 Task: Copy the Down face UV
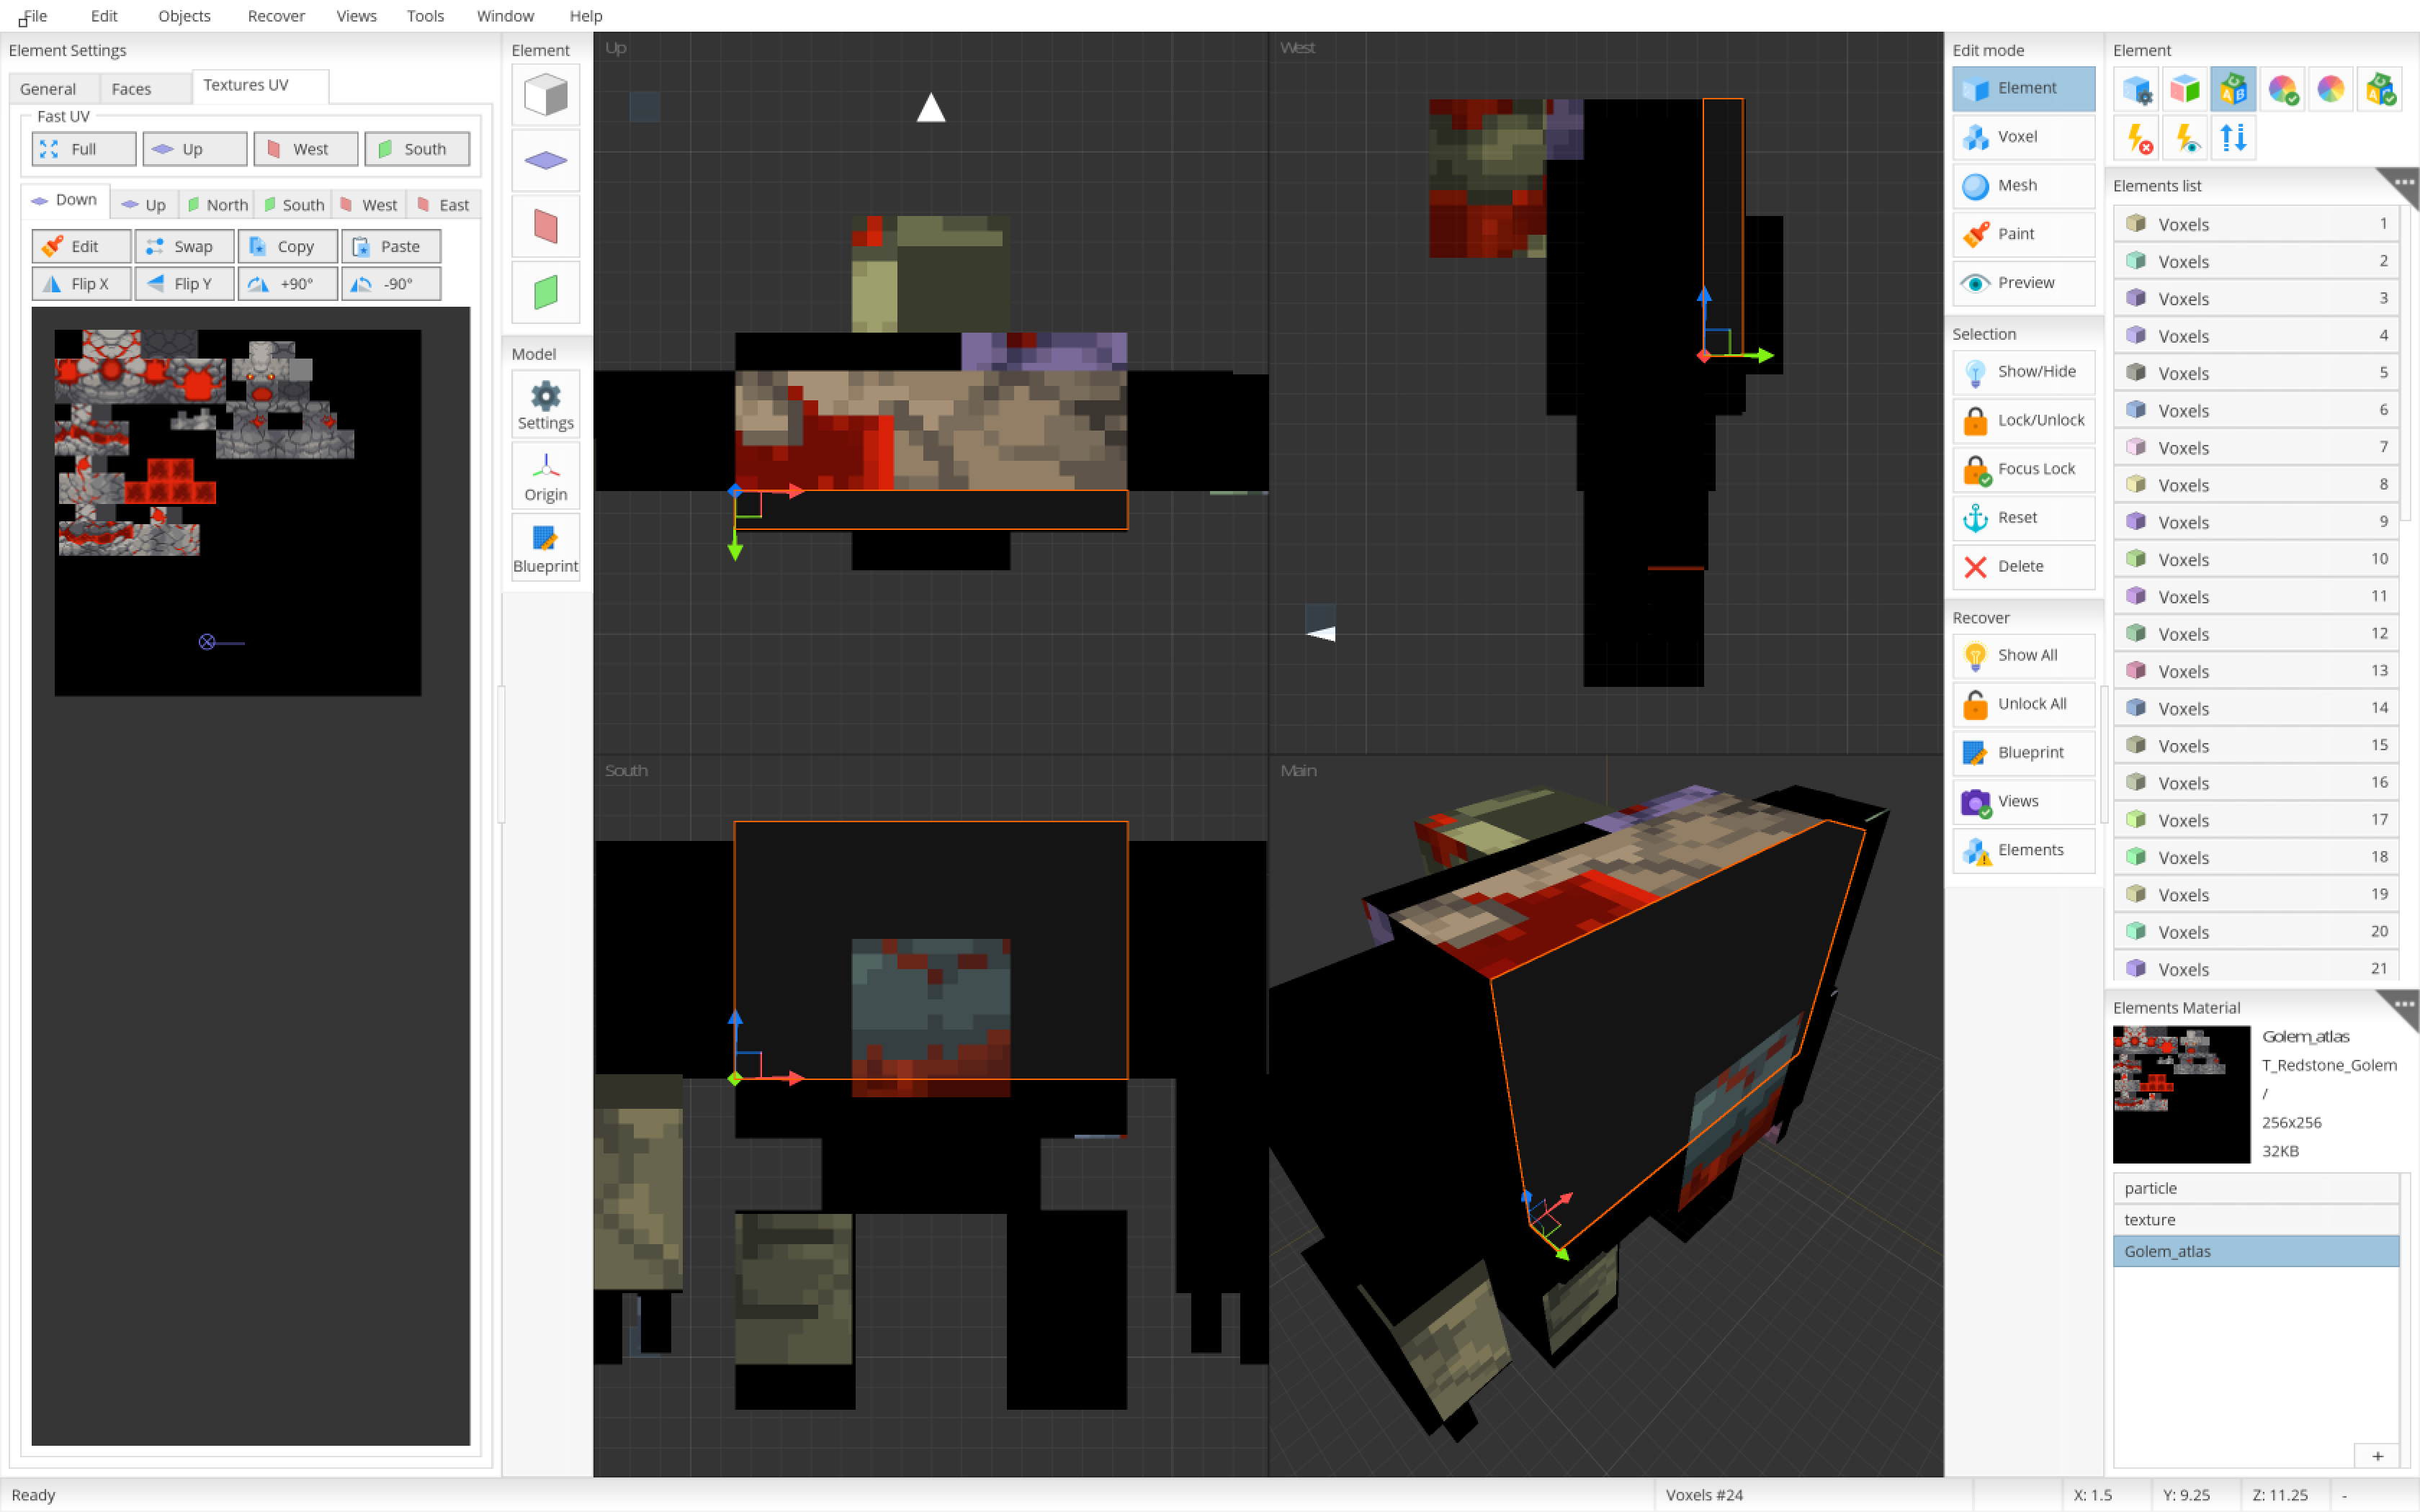click(288, 246)
